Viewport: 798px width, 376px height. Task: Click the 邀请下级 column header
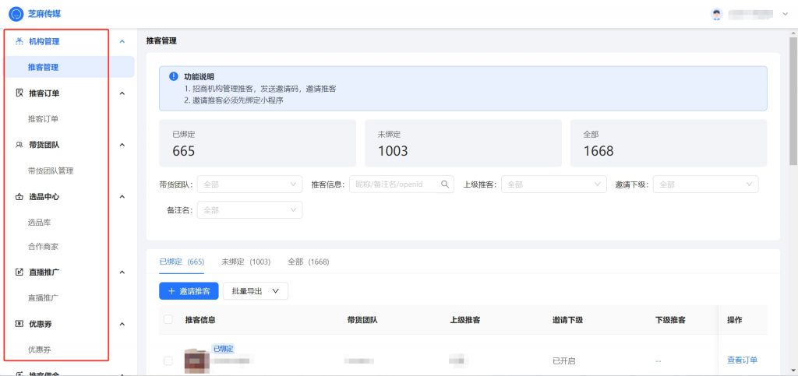pos(567,320)
